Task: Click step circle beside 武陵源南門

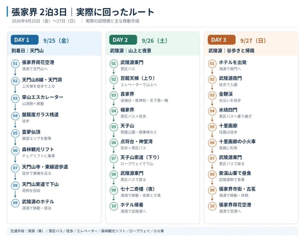Action: click(x=212, y=80)
